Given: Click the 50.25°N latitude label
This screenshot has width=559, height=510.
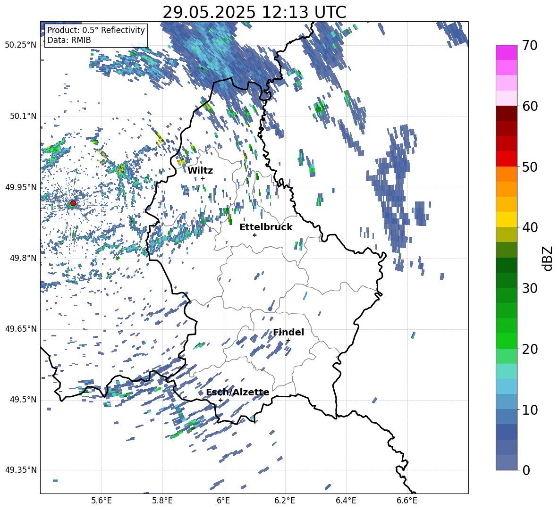Looking at the screenshot, I should click(x=21, y=45).
